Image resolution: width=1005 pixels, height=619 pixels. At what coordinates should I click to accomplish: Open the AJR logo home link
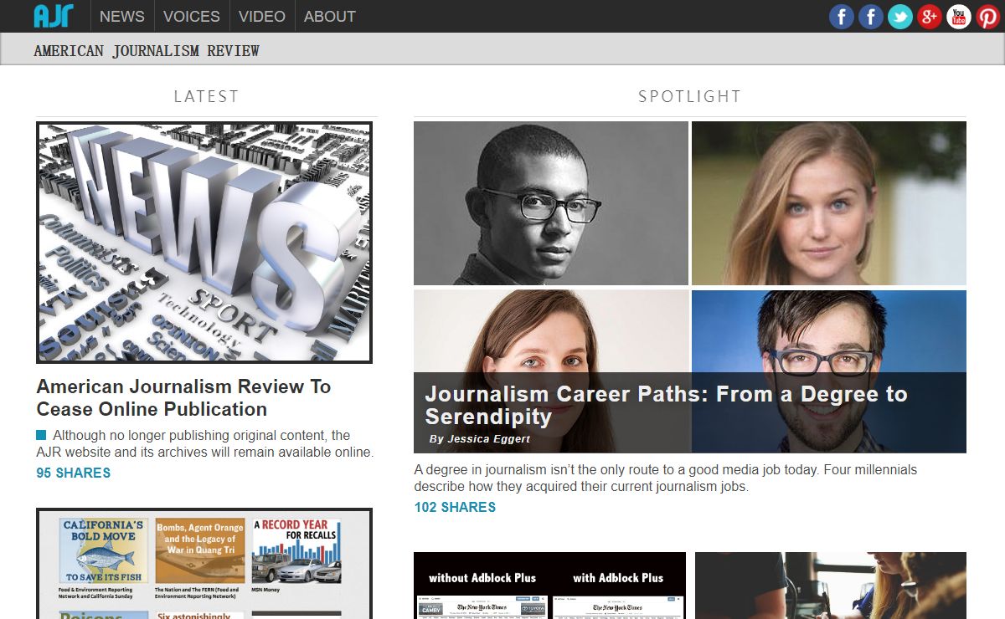(54, 16)
